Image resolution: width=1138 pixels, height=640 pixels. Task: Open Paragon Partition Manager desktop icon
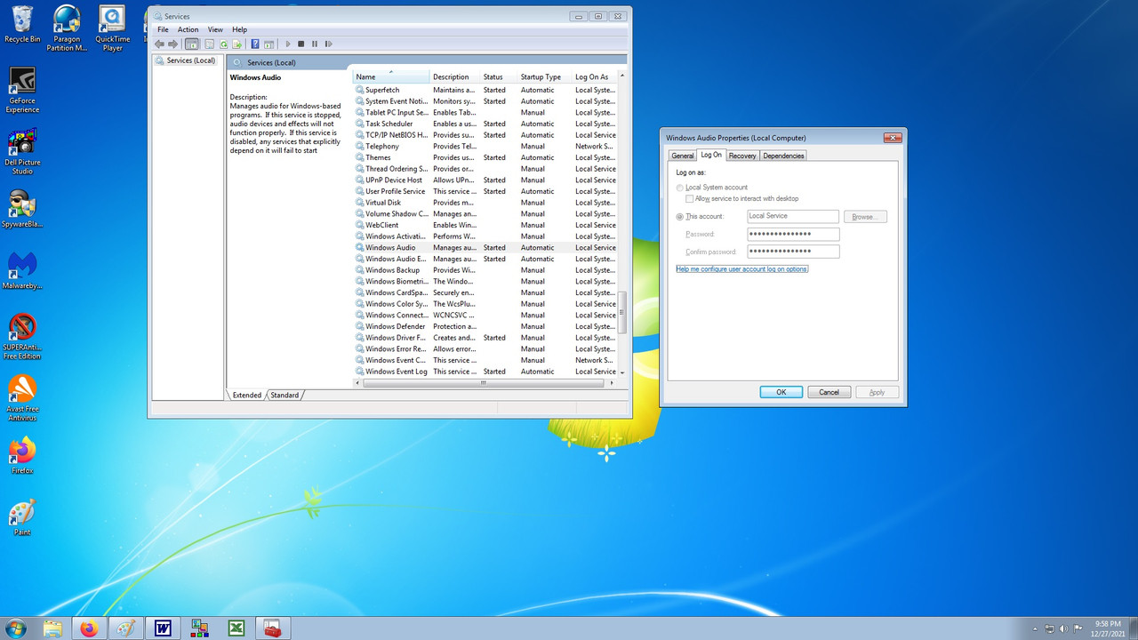pyautogui.click(x=67, y=28)
